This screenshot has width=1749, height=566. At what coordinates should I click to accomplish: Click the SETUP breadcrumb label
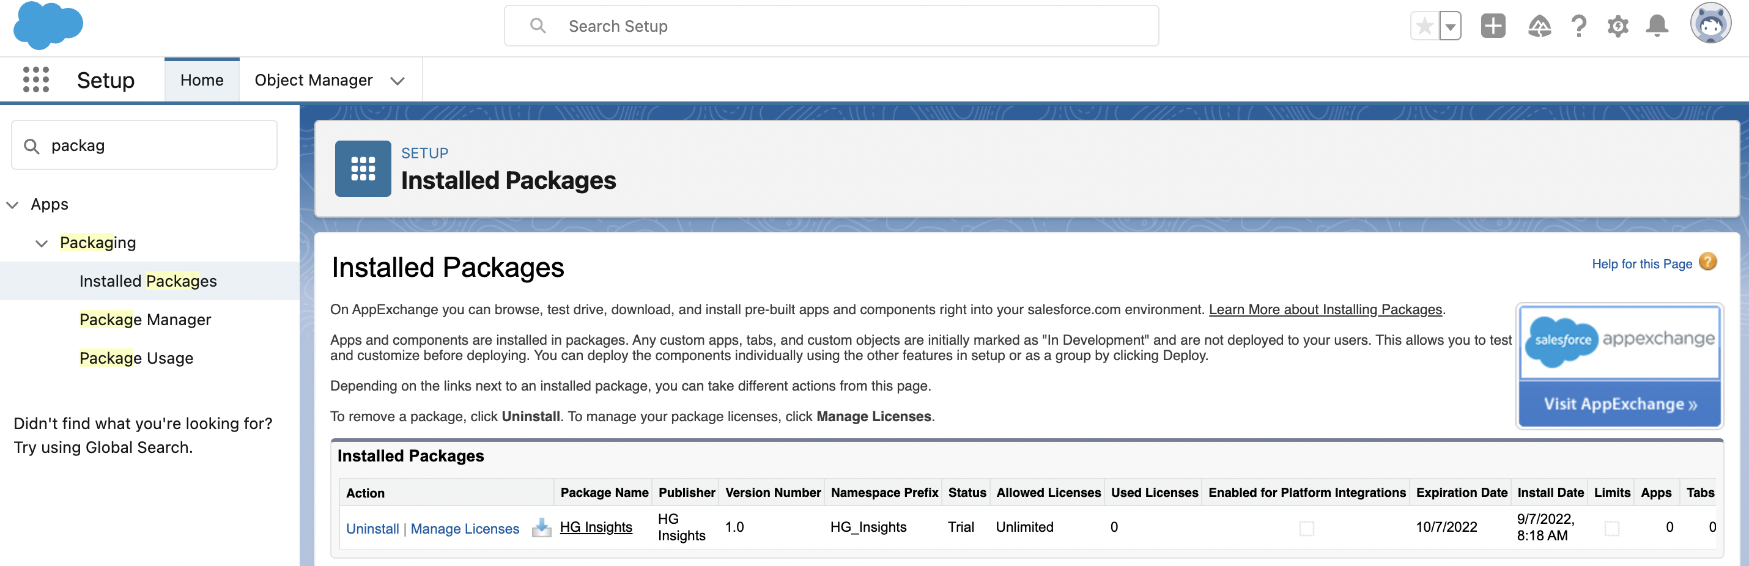424,153
